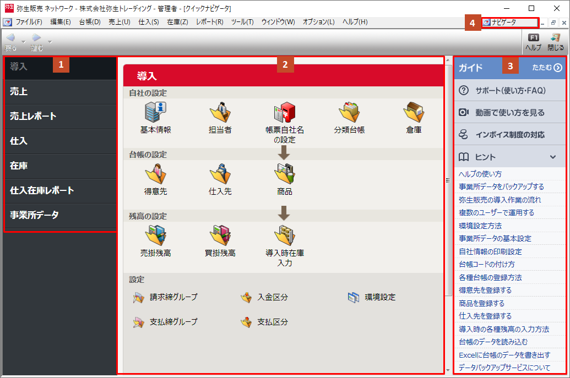
Task: Select 導入 category in sidebar
Action: (x=61, y=67)
